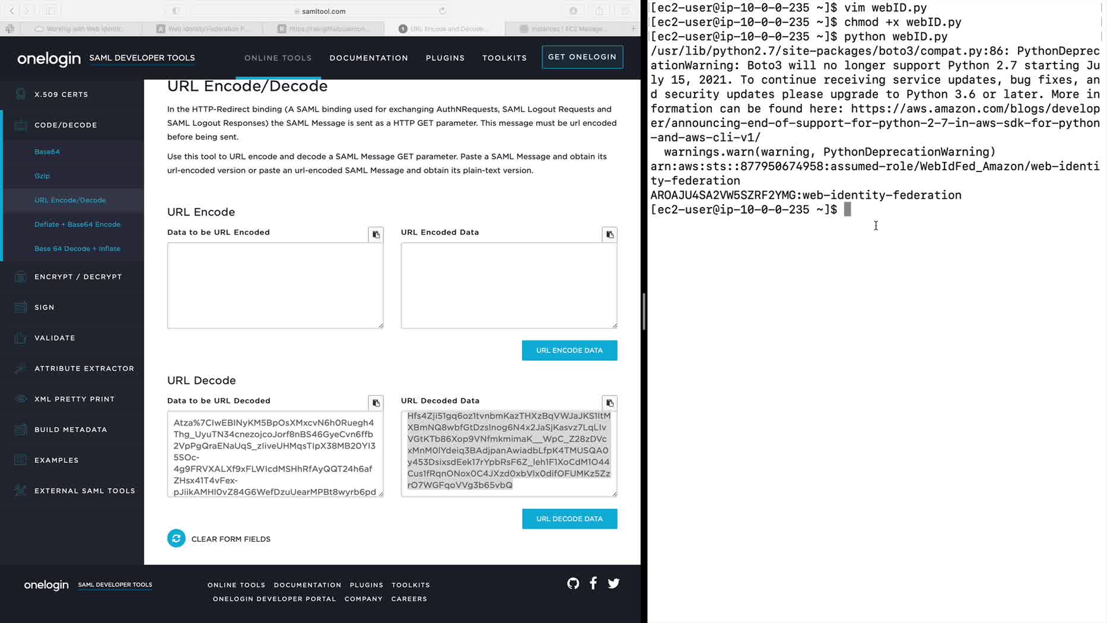Click the VALIDATE sidebar icon

click(20, 338)
